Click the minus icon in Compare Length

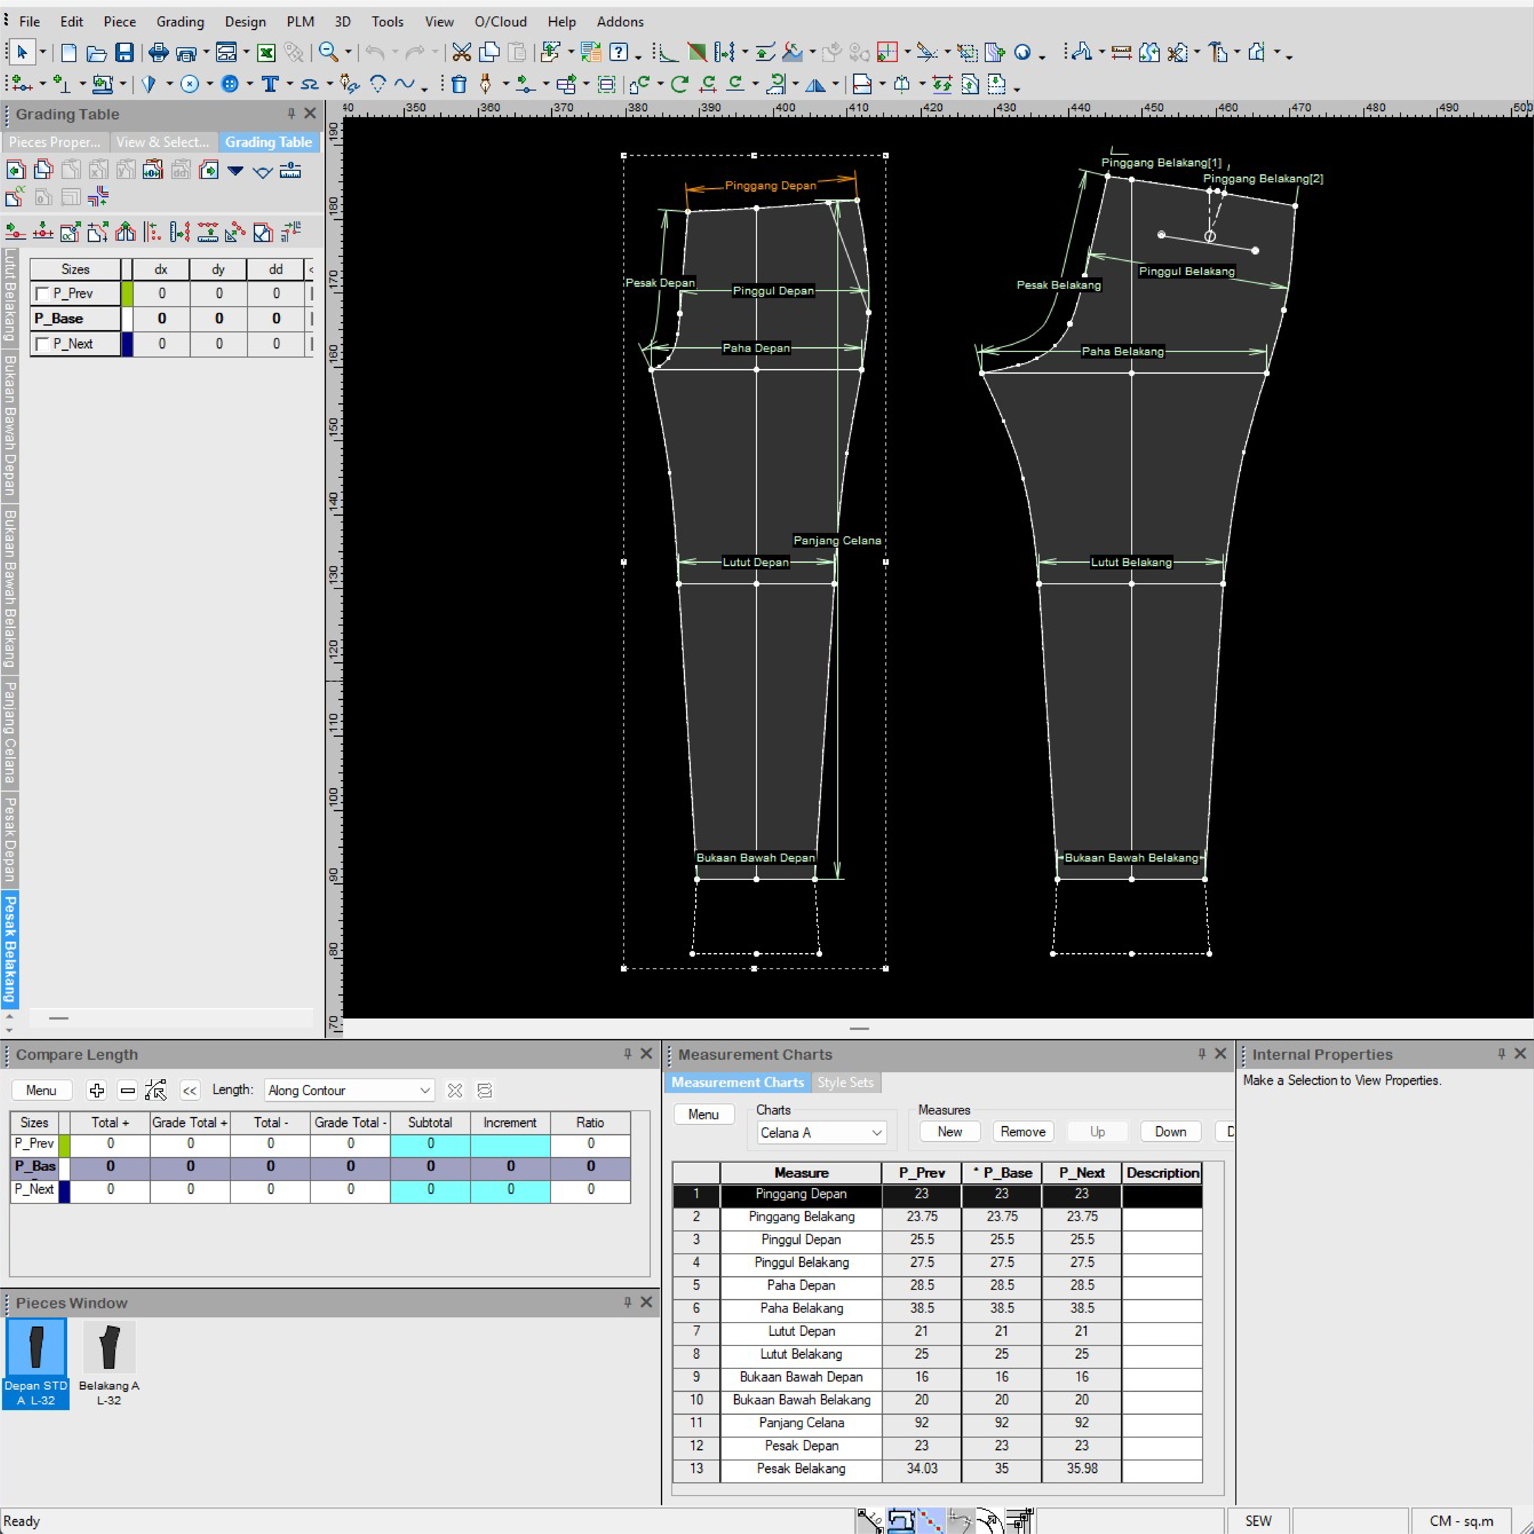pyautogui.click(x=127, y=1090)
